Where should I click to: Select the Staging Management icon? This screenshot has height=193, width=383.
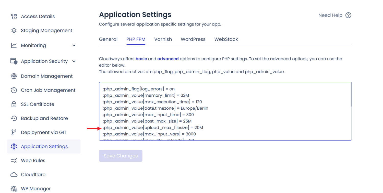pyautogui.click(x=14, y=30)
